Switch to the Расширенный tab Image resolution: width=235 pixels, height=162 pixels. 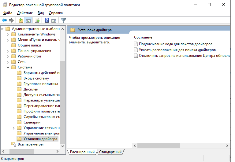pyautogui.click(x=82, y=152)
